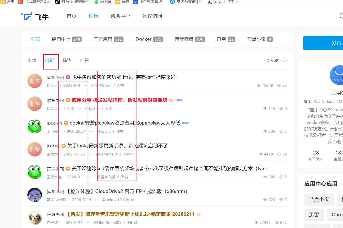The width and height of the screenshot is (343, 228).
Task: Click the comment bubble icon beside 647
Action: [x=277, y=223]
